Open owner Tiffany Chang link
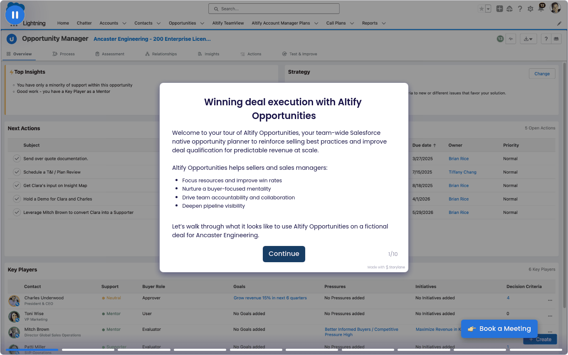The height and width of the screenshot is (355, 568). 462,172
